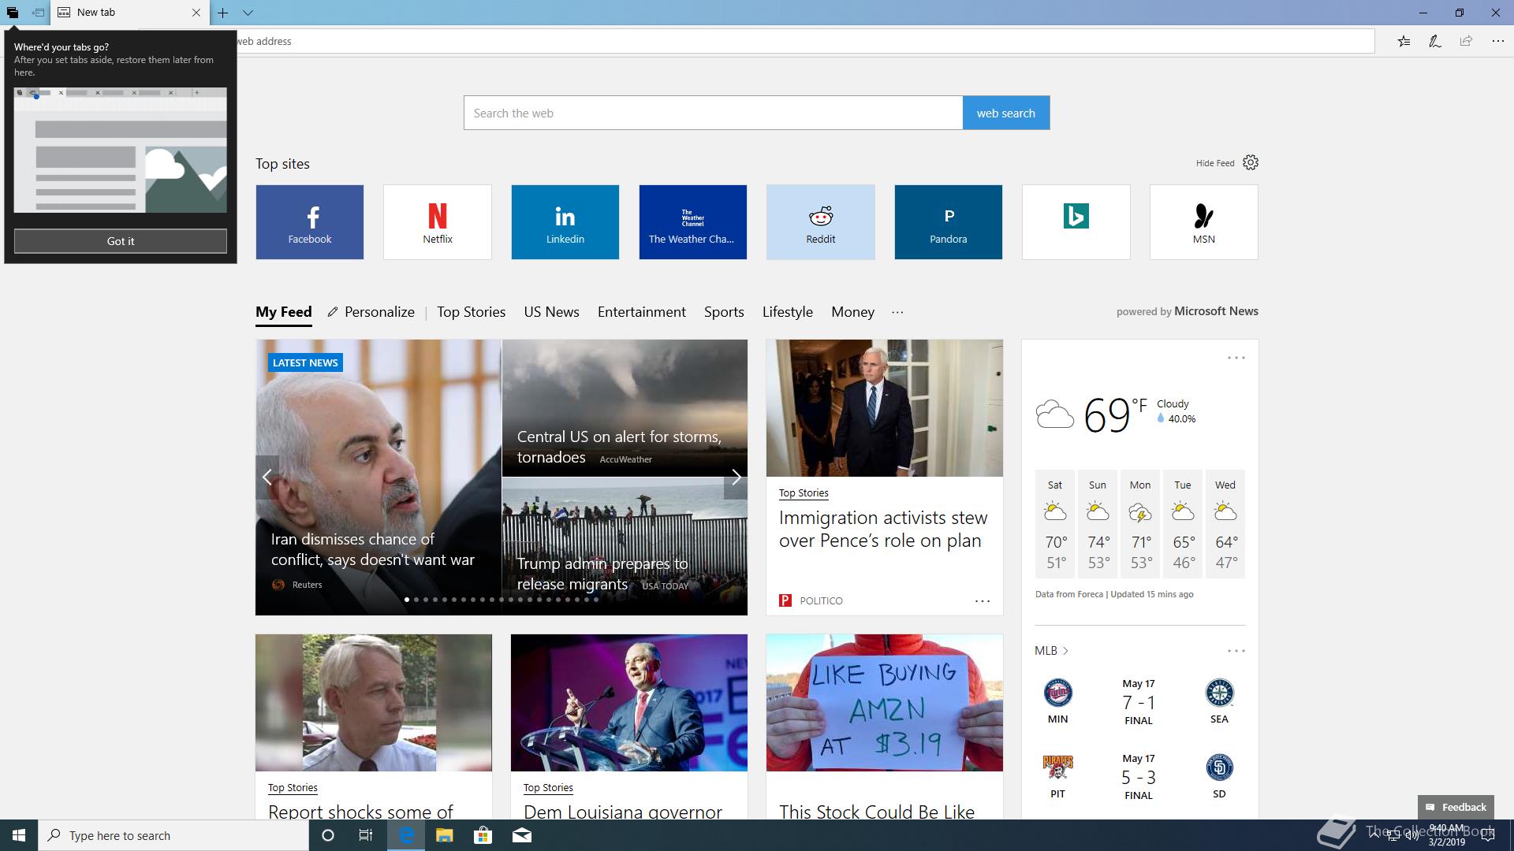This screenshot has width=1514, height=851.
Task: Click the web search button
Action: 1005,113
